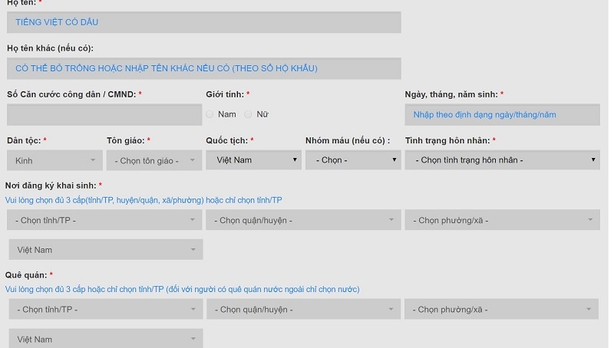Screen dimensions: 614x348
Task: Open the Nhóm máu dropdown
Action: coord(352,160)
